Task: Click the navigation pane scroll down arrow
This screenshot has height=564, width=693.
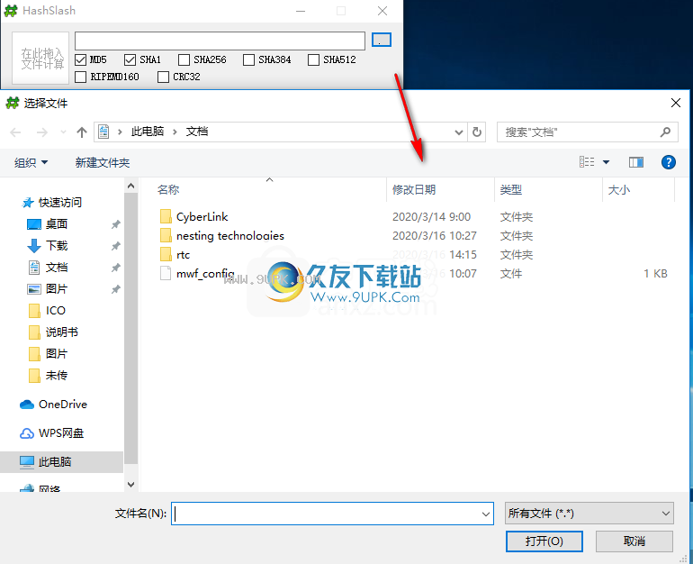Action: pyautogui.click(x=130, y=485)
